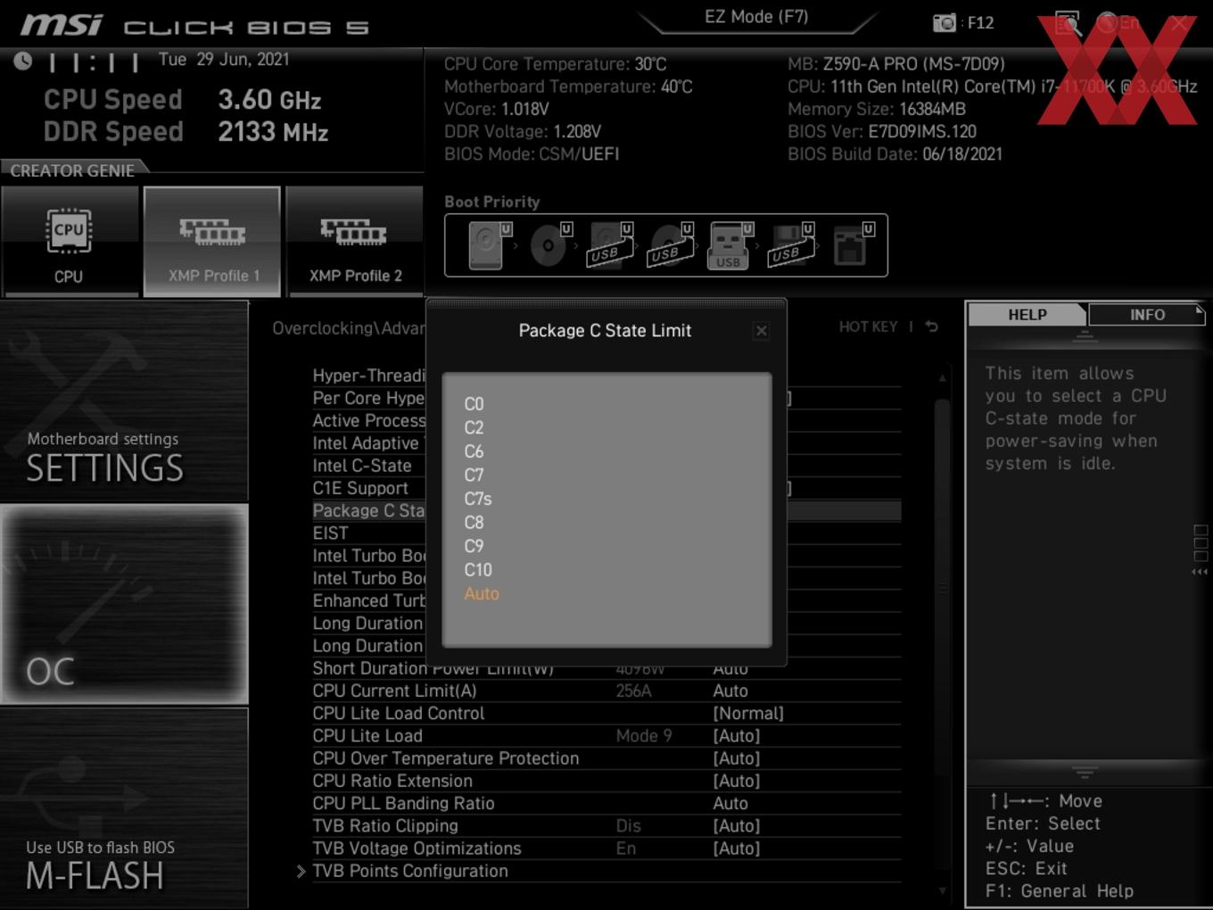Select the network boot device icon
Viewport: 1213px width, 910px height.
coord(852,245)
